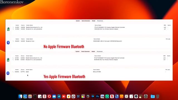Select Peripherals tab in top screenshot
This screenshot has height=100, width=178.
[100, 21]
